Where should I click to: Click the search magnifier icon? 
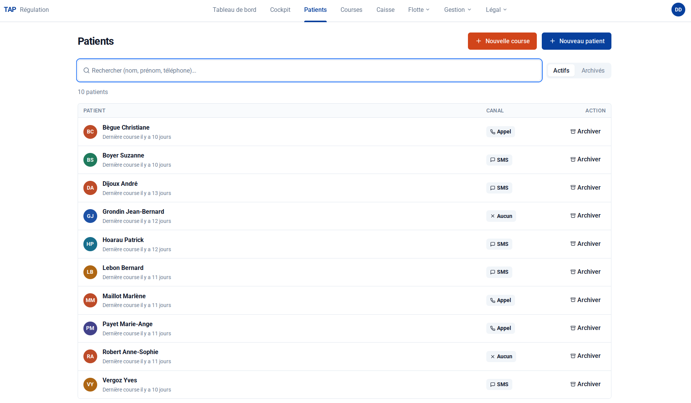pos(86,70)
